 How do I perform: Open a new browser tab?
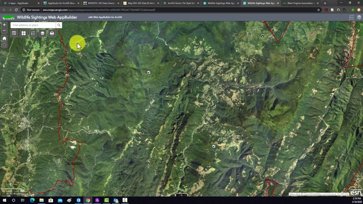tap(325, 3)
